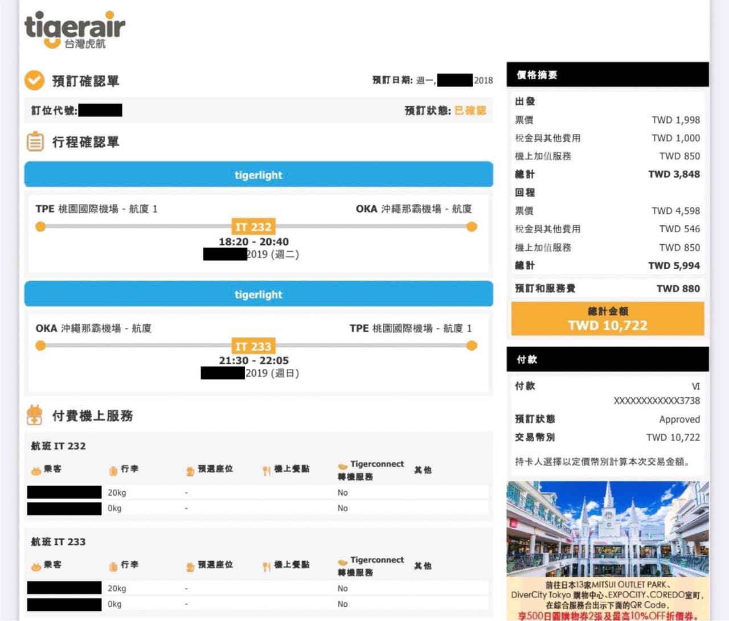Click the IT 233 baggage column icon
729x621 pixels.
pyautogui.click(x=113, y=567)
